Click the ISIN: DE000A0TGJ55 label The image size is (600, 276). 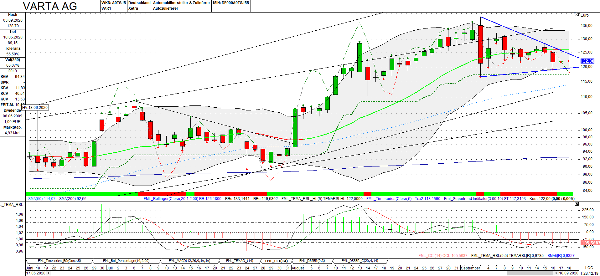click(231, 3)
